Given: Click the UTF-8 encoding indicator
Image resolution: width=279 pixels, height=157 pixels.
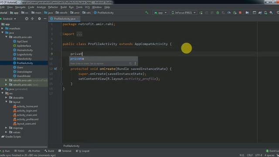Looking at the screenshot, I should [259, 155].
